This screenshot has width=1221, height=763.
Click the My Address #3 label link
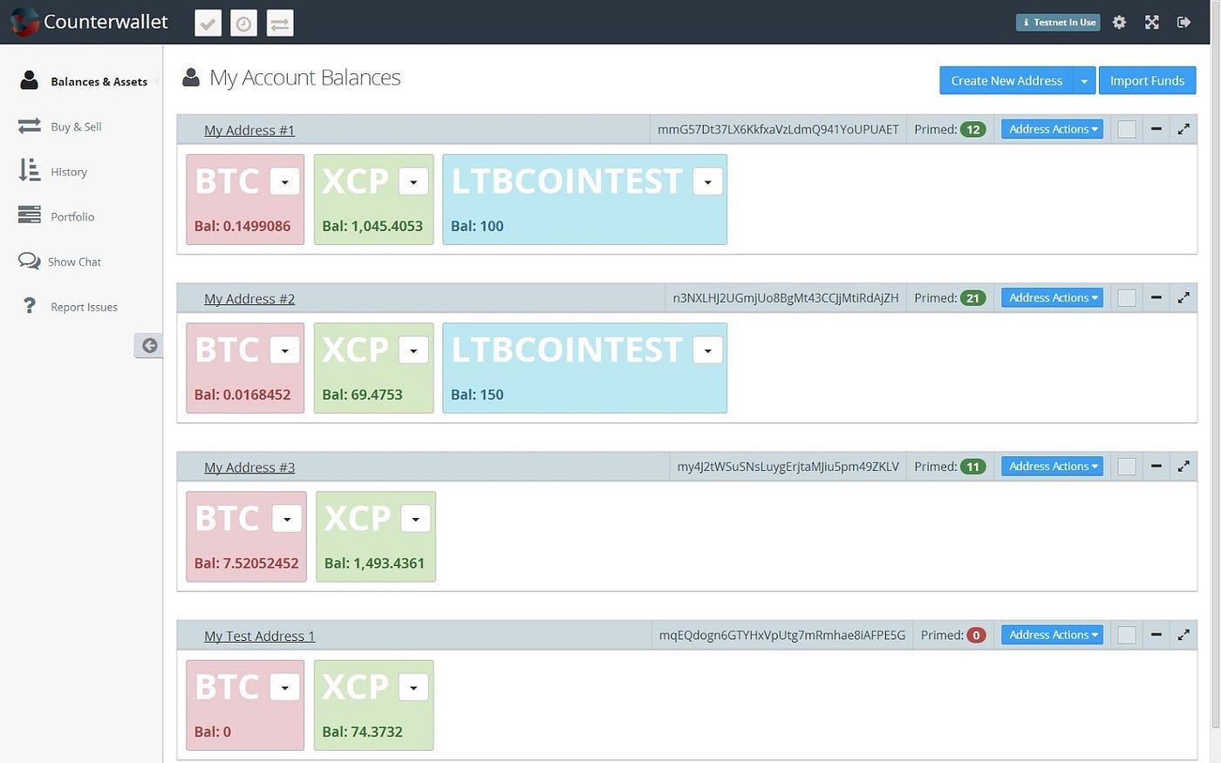pyautogui.click(x=249, y=467)
